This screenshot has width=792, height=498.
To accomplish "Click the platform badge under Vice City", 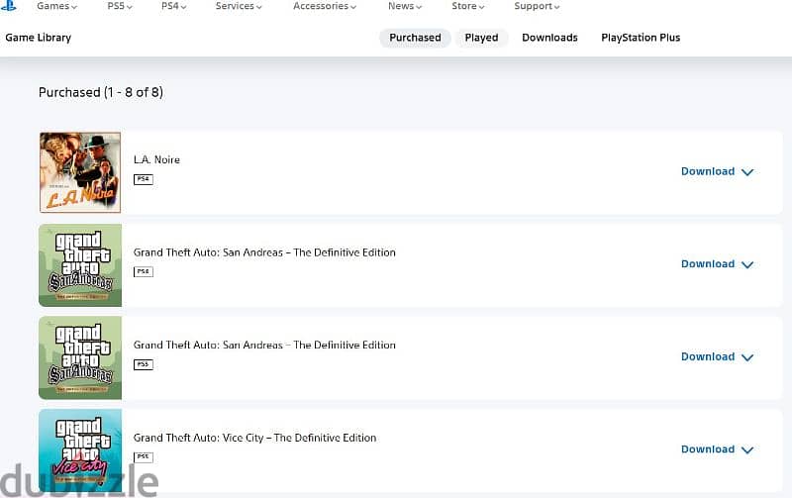I will pyautogui.click(x=144, y=457).
